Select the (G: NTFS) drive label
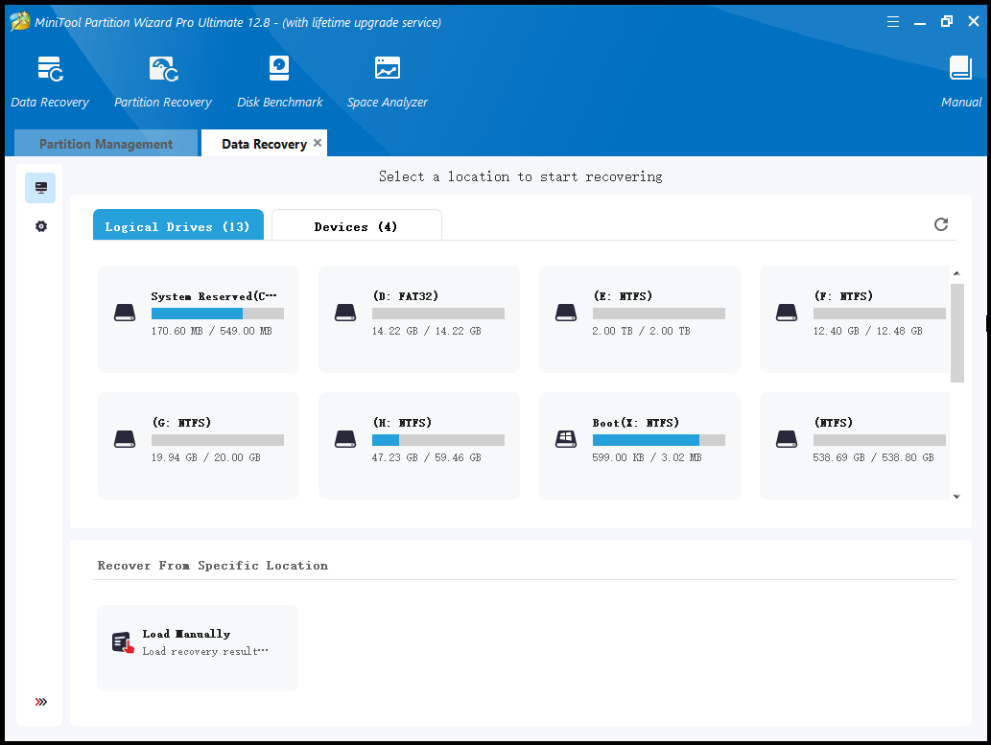991x745 pixels. pyautogui.click(x=181, y=422)
